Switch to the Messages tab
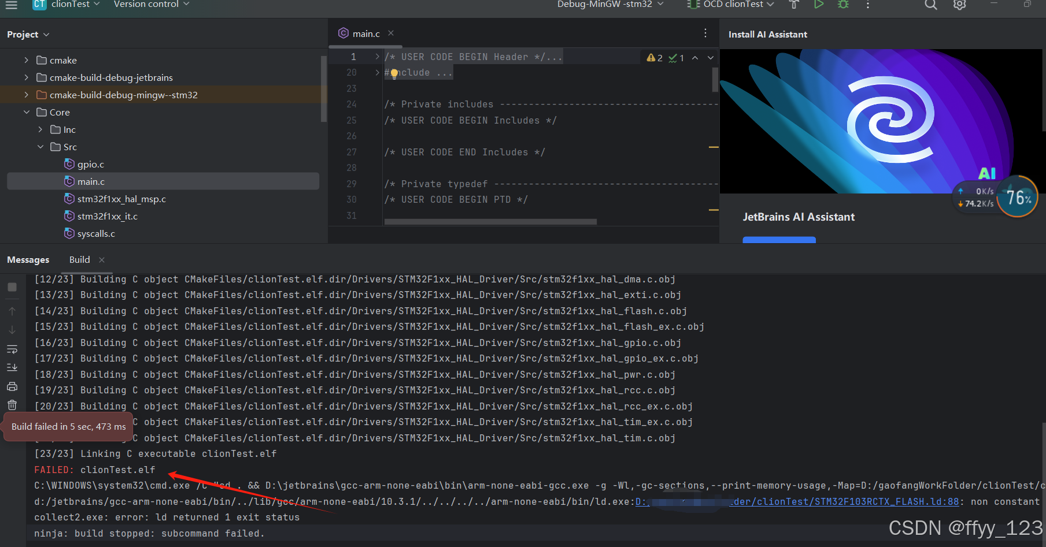 pyautogui.click(x=28, y=259)
